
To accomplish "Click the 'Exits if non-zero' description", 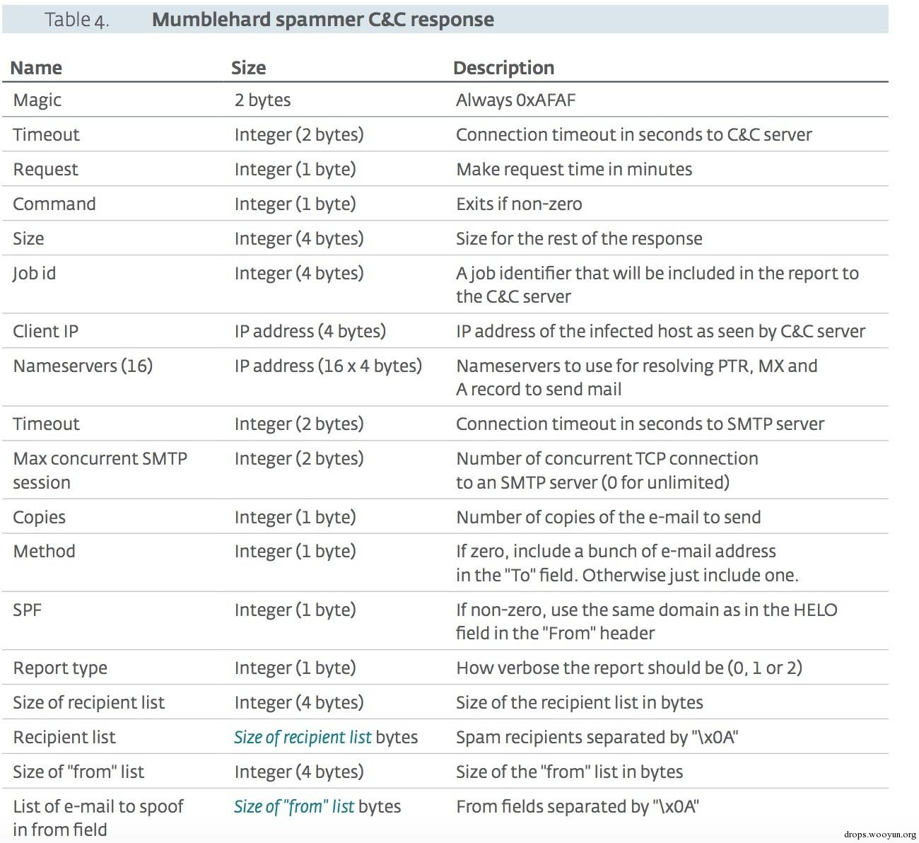I will [x=519, y=204].
